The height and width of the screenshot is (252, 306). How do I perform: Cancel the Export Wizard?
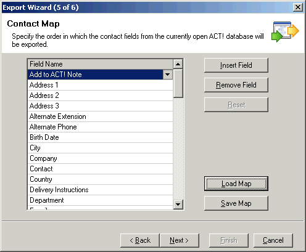(273, 240)
